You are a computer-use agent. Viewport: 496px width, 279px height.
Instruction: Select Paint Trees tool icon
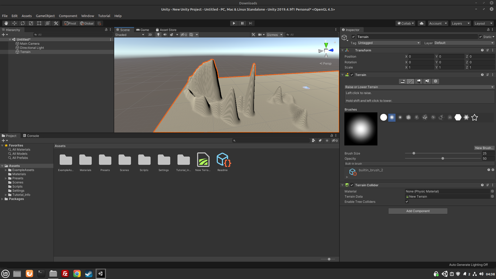tap(419, 81)
